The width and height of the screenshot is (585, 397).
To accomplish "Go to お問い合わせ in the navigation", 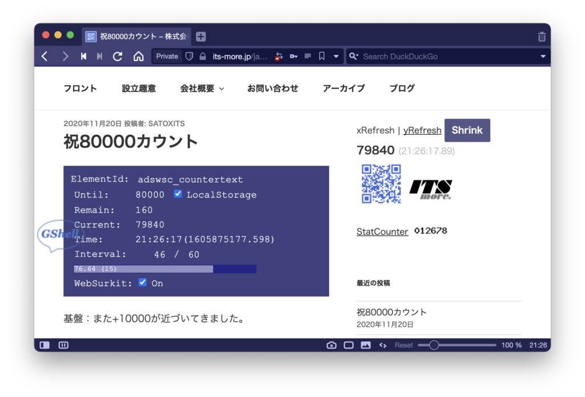I will pos(273,89).
